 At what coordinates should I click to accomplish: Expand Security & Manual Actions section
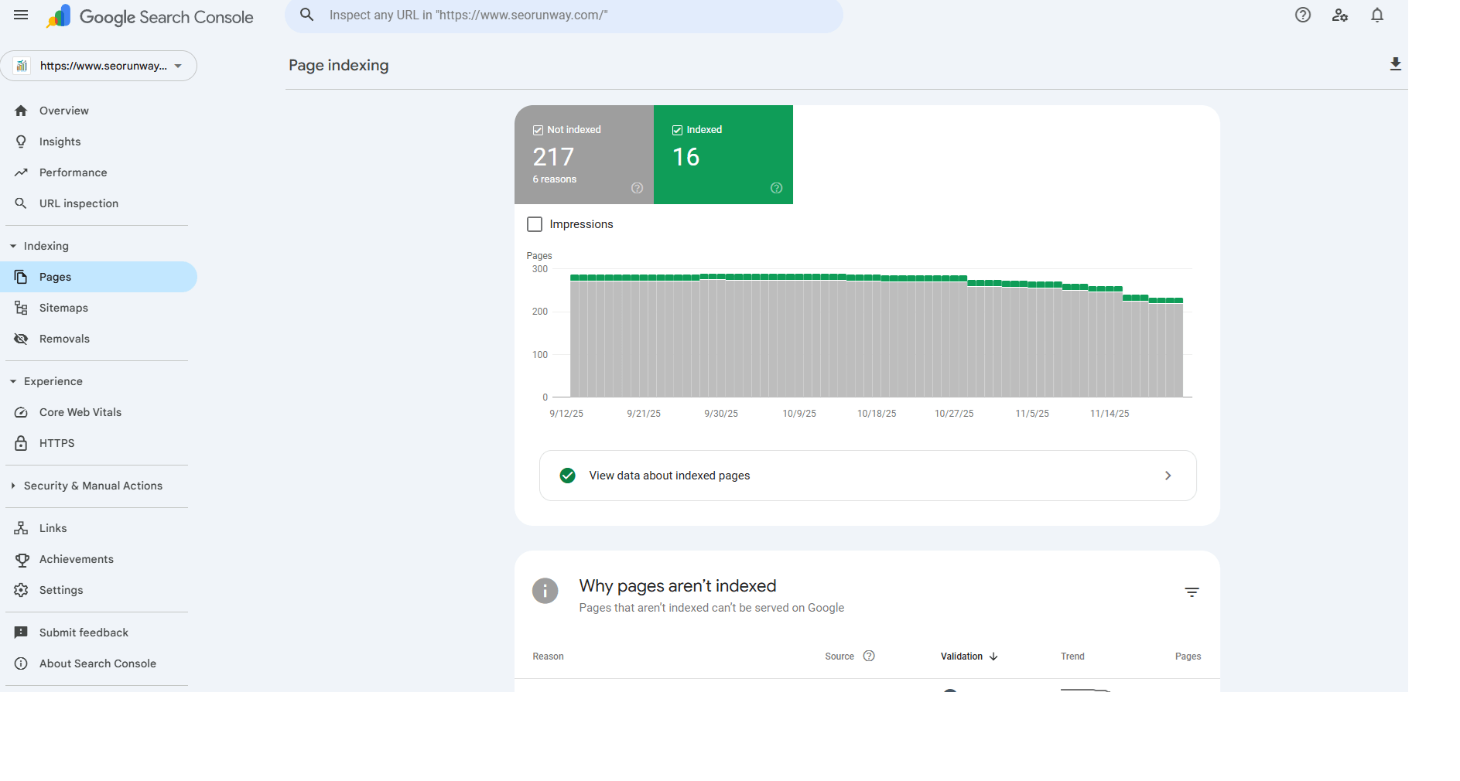(13, 486)
